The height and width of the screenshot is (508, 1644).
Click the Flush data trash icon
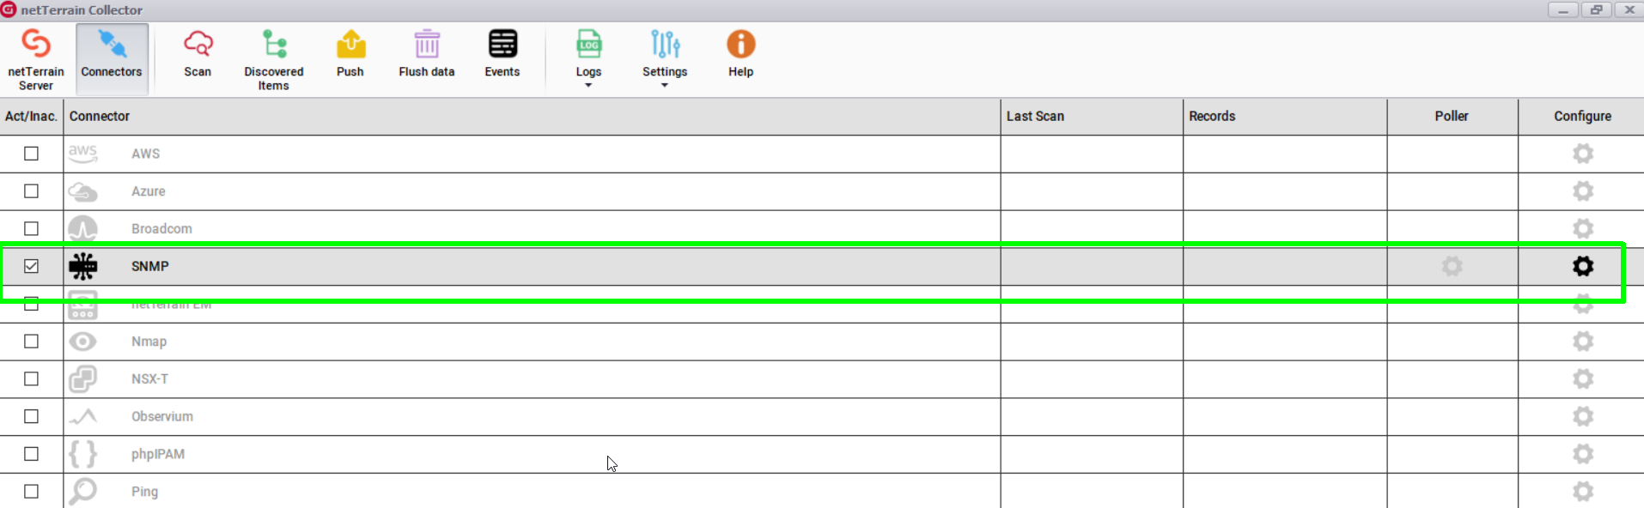point(427,45)
